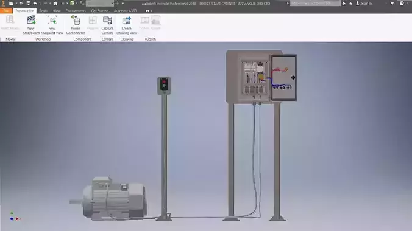The image size is (412, 231).
Task: Expand the New file dropdown arrow
Action: pos(16,4)
